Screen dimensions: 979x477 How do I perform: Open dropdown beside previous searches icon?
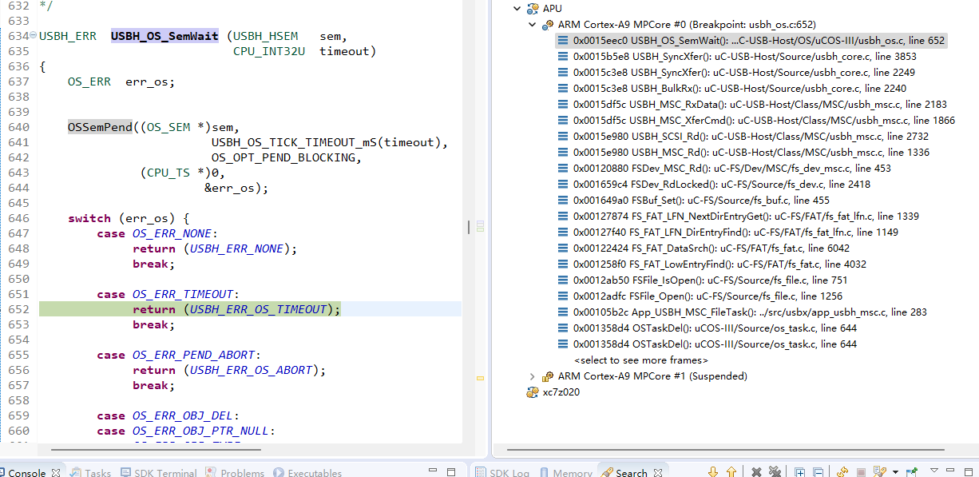(x=895, y=472)
